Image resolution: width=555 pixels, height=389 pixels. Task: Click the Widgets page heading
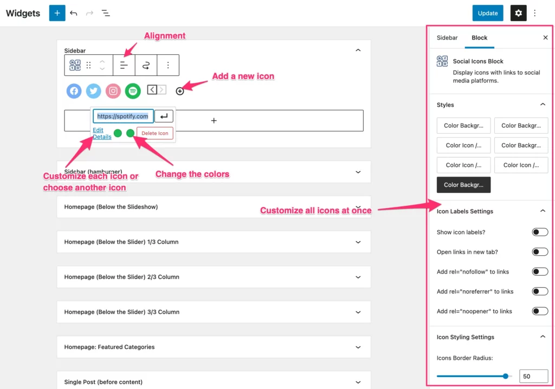(x=23, y=13)
